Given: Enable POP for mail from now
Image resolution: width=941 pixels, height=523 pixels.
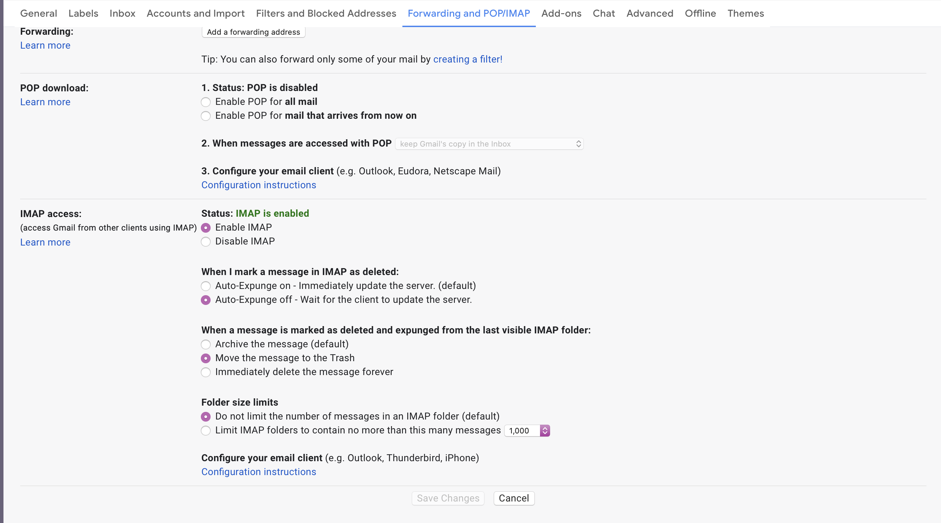Looking at the screenshot, I should (206, 115).
